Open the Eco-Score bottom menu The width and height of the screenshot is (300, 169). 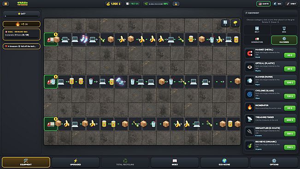click(x=224, y=162)
